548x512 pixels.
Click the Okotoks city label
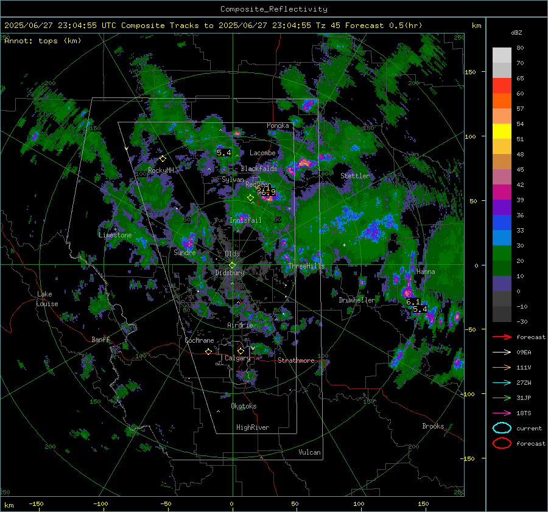point(244,406)
